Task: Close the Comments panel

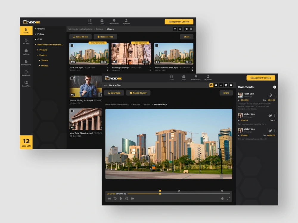Action: [275, 87]
